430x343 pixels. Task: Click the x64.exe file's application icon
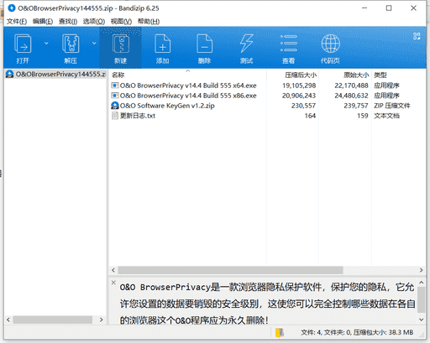[x=115, y=86]
